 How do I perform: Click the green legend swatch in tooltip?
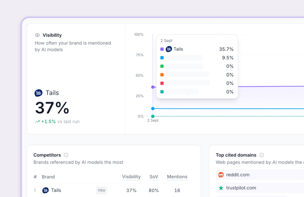click(162, 66)
